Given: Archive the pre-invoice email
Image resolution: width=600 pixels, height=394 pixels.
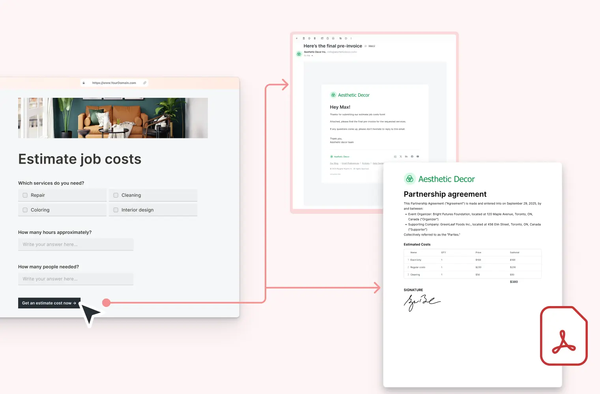Looking at the screenshot, I should click(x=304, y=38).
